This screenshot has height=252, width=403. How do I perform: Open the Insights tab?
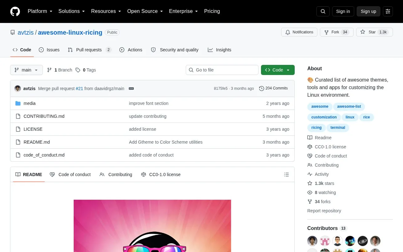[x=219, y=50]
